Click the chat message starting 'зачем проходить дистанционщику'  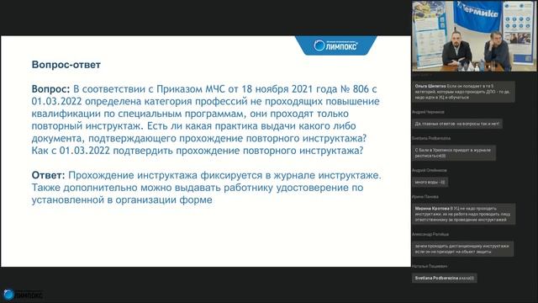(463, 249)
